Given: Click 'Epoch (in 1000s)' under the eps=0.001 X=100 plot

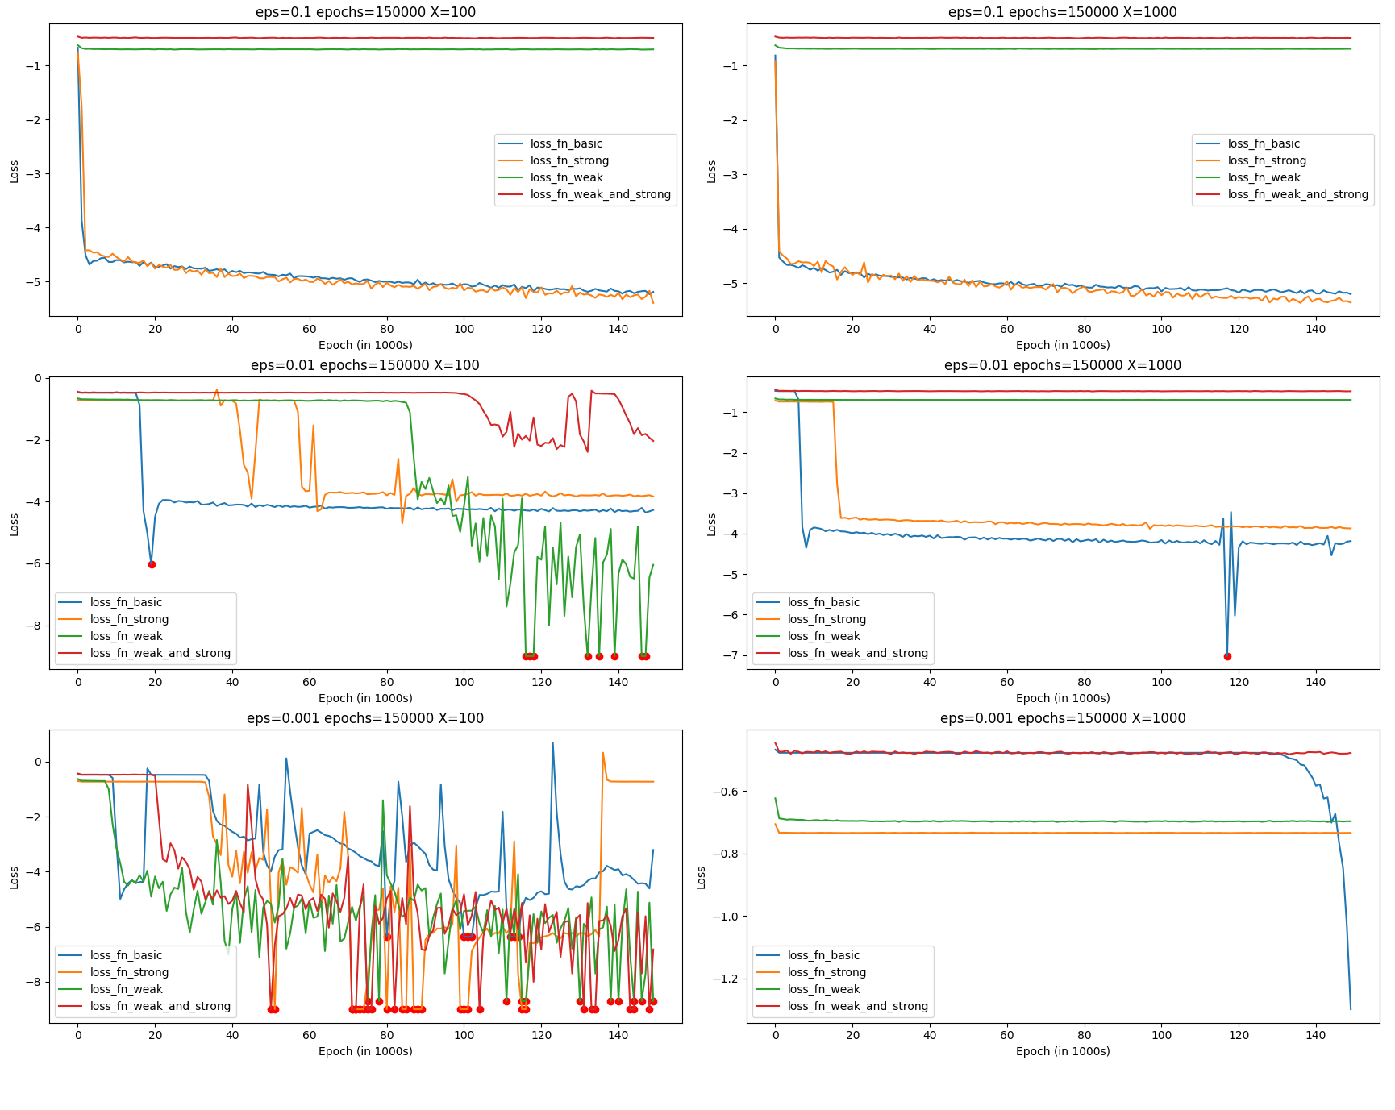Looking at the screenshot, I should pyautogui.click(x=365, y=1051).
